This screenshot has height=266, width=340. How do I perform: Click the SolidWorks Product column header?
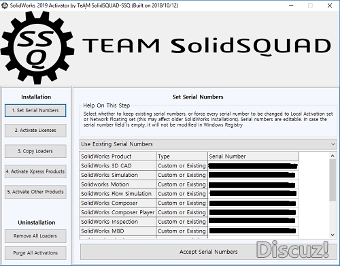click(118, 156)
